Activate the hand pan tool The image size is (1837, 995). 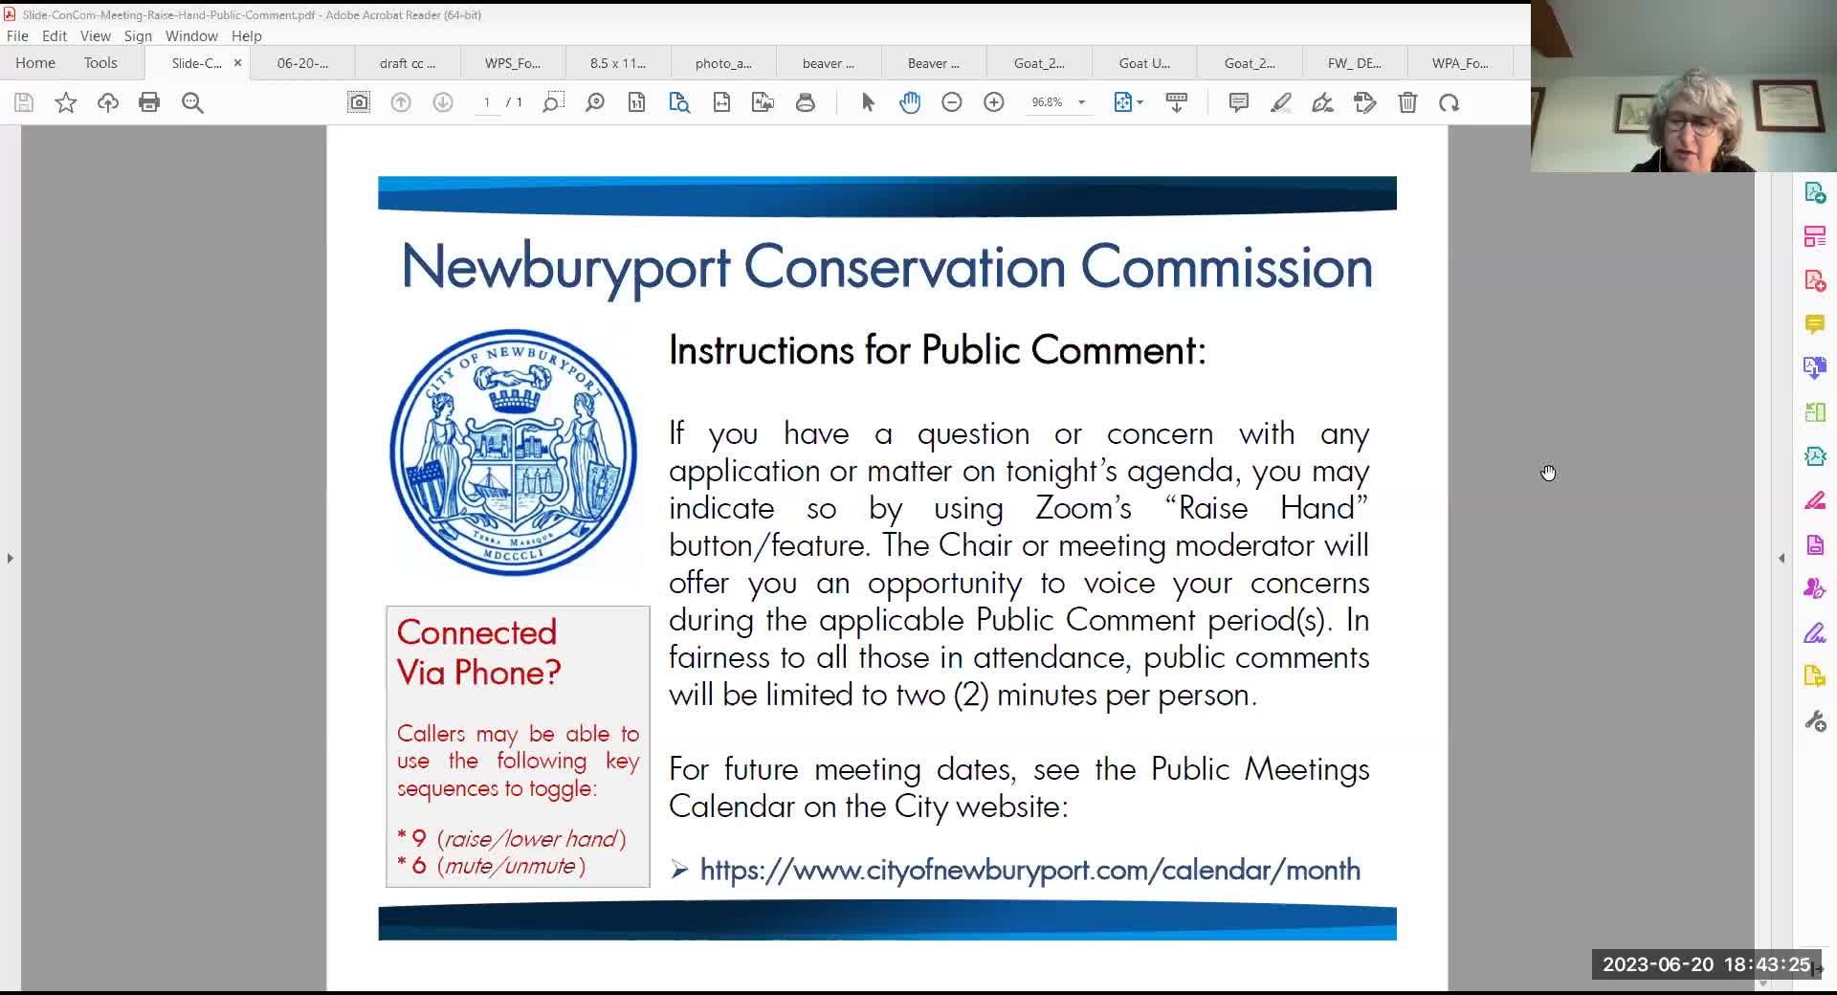[910, 102]
